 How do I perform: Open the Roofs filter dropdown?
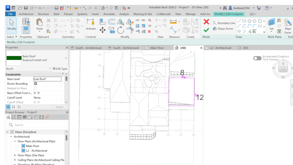click(50, 68)
